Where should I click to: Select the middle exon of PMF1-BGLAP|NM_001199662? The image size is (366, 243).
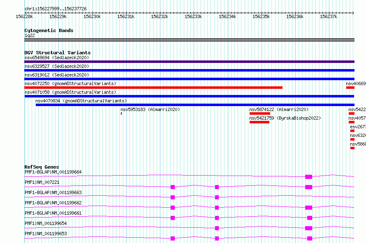[x=217, y=208]
